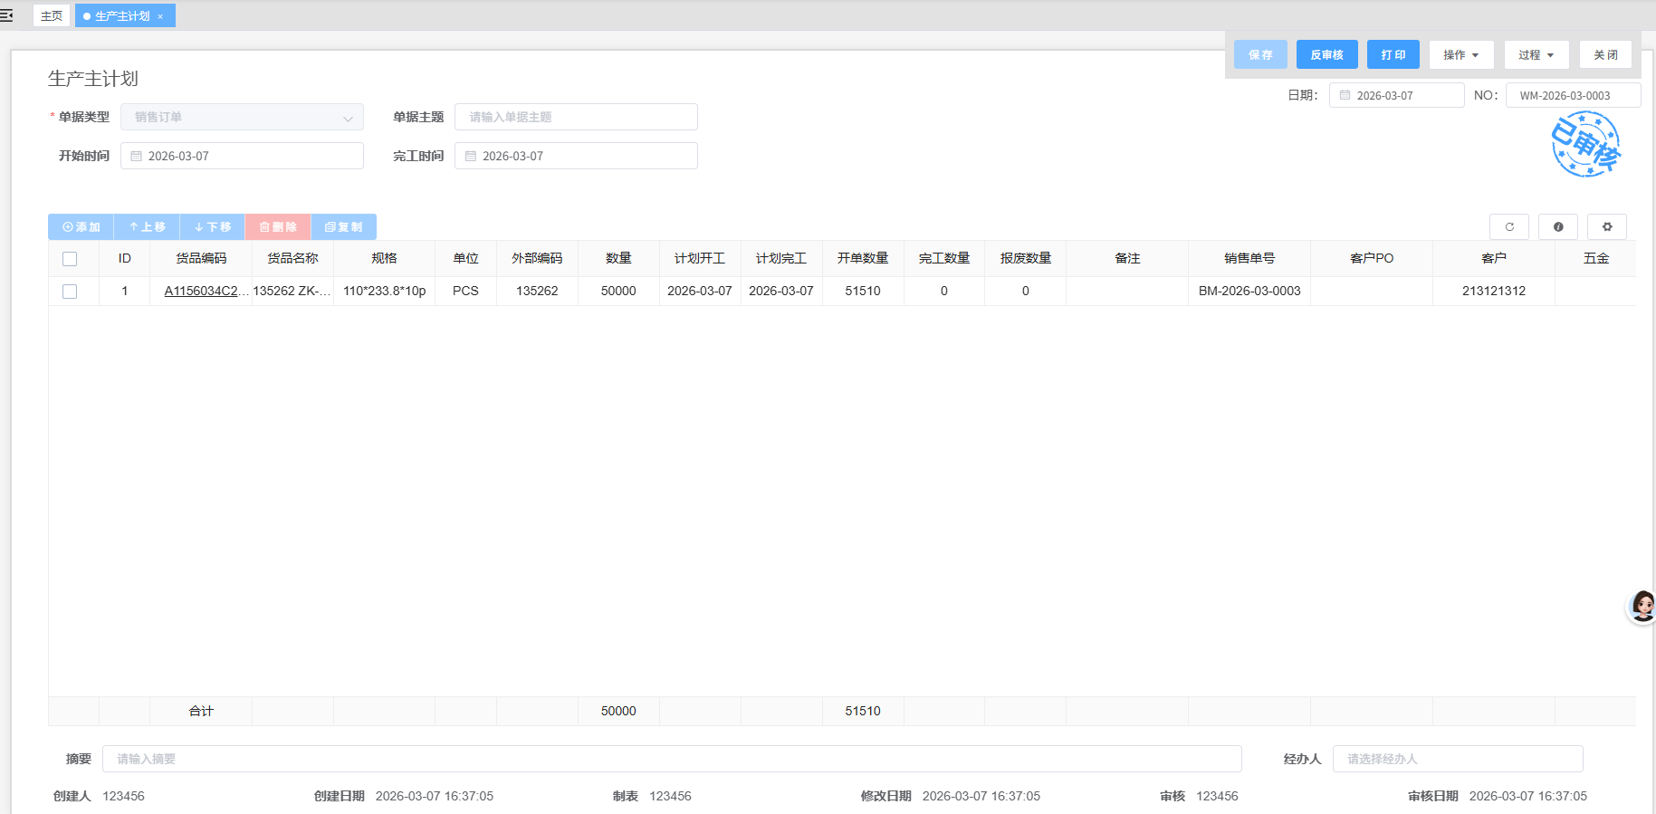Click calendar icon in 完工时间 field
1656x814 pixels.
(471, 157)
